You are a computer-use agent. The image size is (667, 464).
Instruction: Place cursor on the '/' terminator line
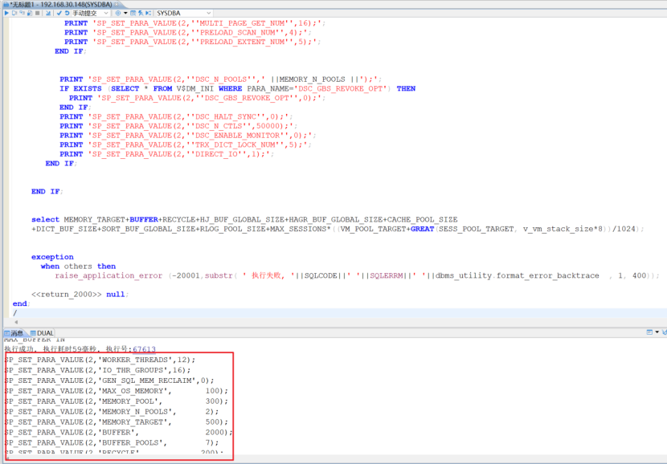click(15, 313)
